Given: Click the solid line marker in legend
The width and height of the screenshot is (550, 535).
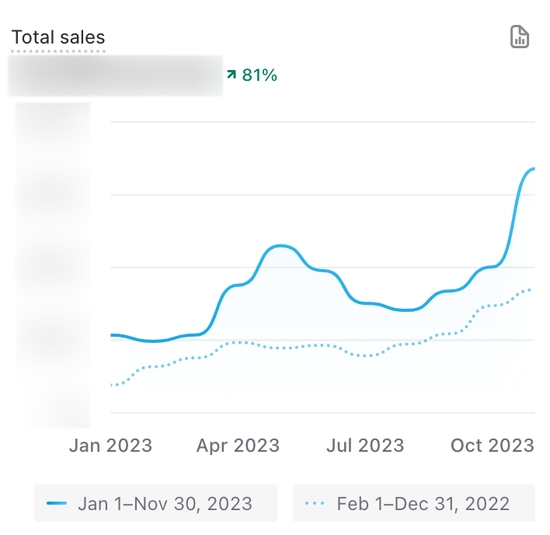Looking at the screenshot, I should pos(57,503).
